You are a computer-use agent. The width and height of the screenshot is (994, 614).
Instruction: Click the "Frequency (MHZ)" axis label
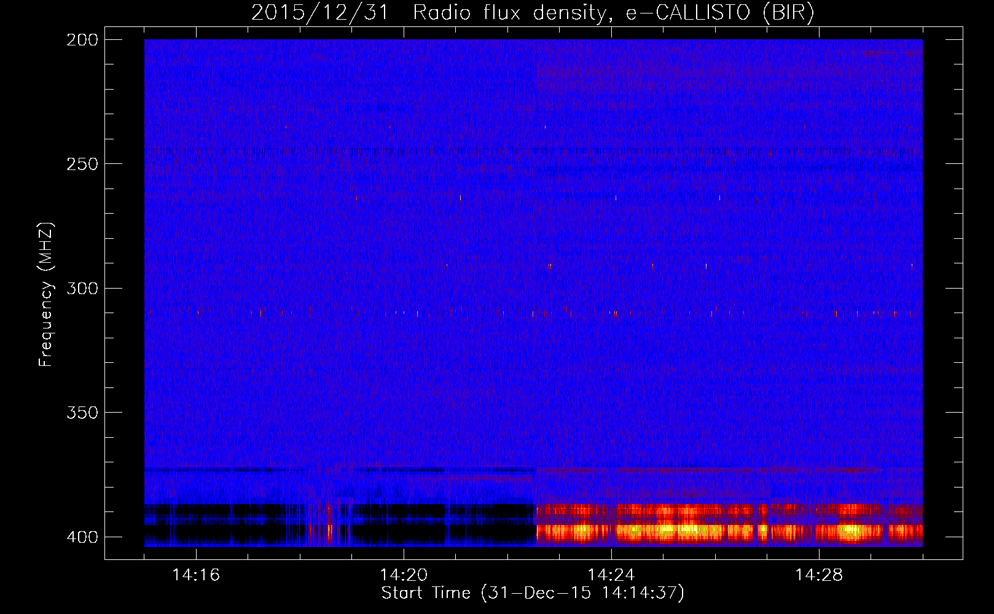pyautogui.click(x=46, y=294)
